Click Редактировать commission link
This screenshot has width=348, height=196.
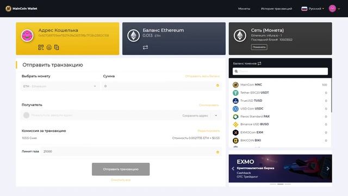[x=209, y=131]
